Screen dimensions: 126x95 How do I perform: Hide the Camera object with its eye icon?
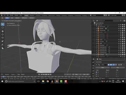coord(119,28)
